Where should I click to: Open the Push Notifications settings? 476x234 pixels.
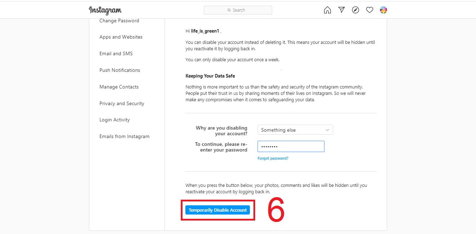[120, 70]
